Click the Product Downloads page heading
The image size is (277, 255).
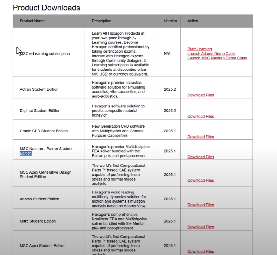[x=46, y=8]
